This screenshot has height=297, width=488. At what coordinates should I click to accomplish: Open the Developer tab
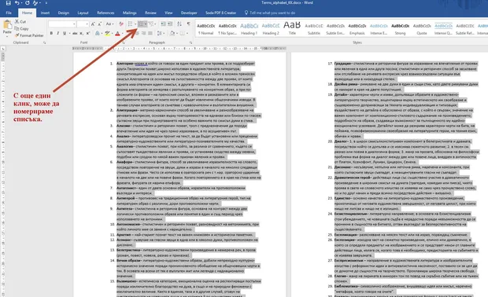click(x=189, y=13)
